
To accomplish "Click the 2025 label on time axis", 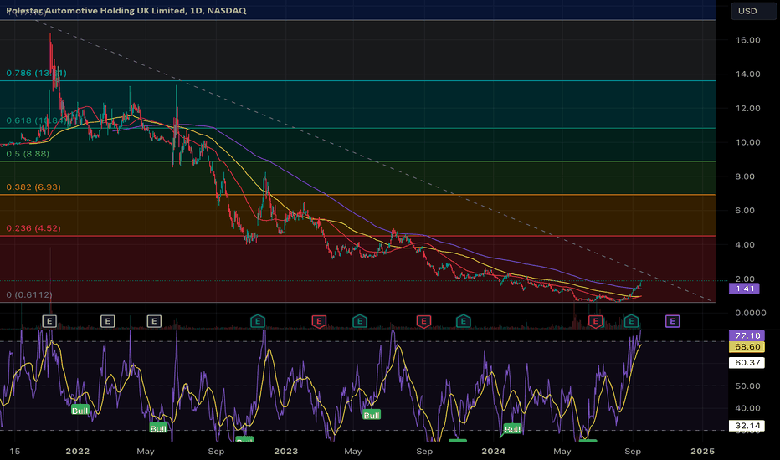I will tap(702, 452).
